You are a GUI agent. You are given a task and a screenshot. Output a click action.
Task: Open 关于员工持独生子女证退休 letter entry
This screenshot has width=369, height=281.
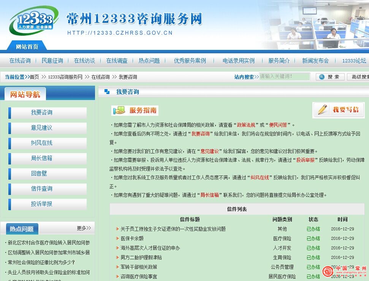[x=173, y=229]
